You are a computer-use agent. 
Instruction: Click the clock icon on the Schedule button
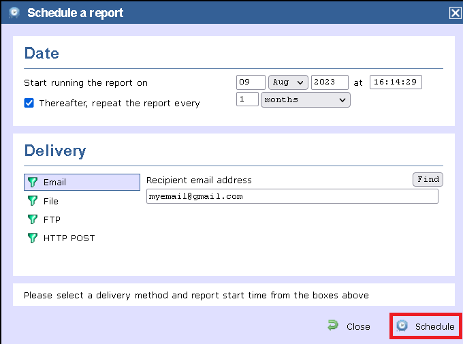point(402,326)
